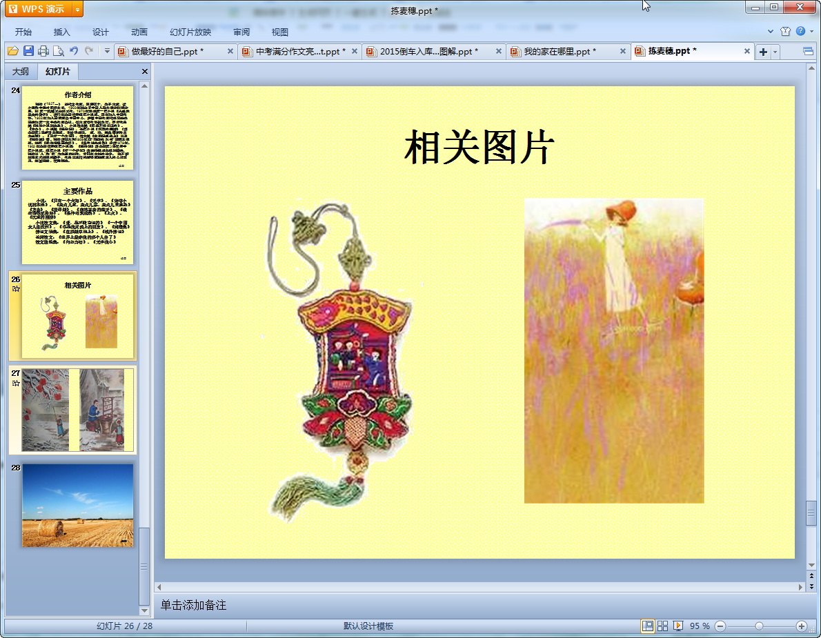Select the embroidered sachet picture on slide
Image resolution: width=821 pixels, height=638 pixels.
point(340,362)
